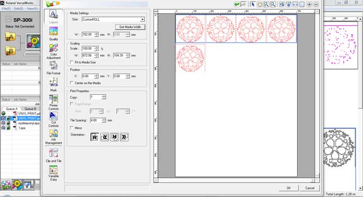
Task: Confirm with the OK button
Action: pos(289,188)
